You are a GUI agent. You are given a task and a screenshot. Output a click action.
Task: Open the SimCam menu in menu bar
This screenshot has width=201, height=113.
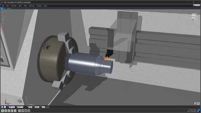point(39,6)
